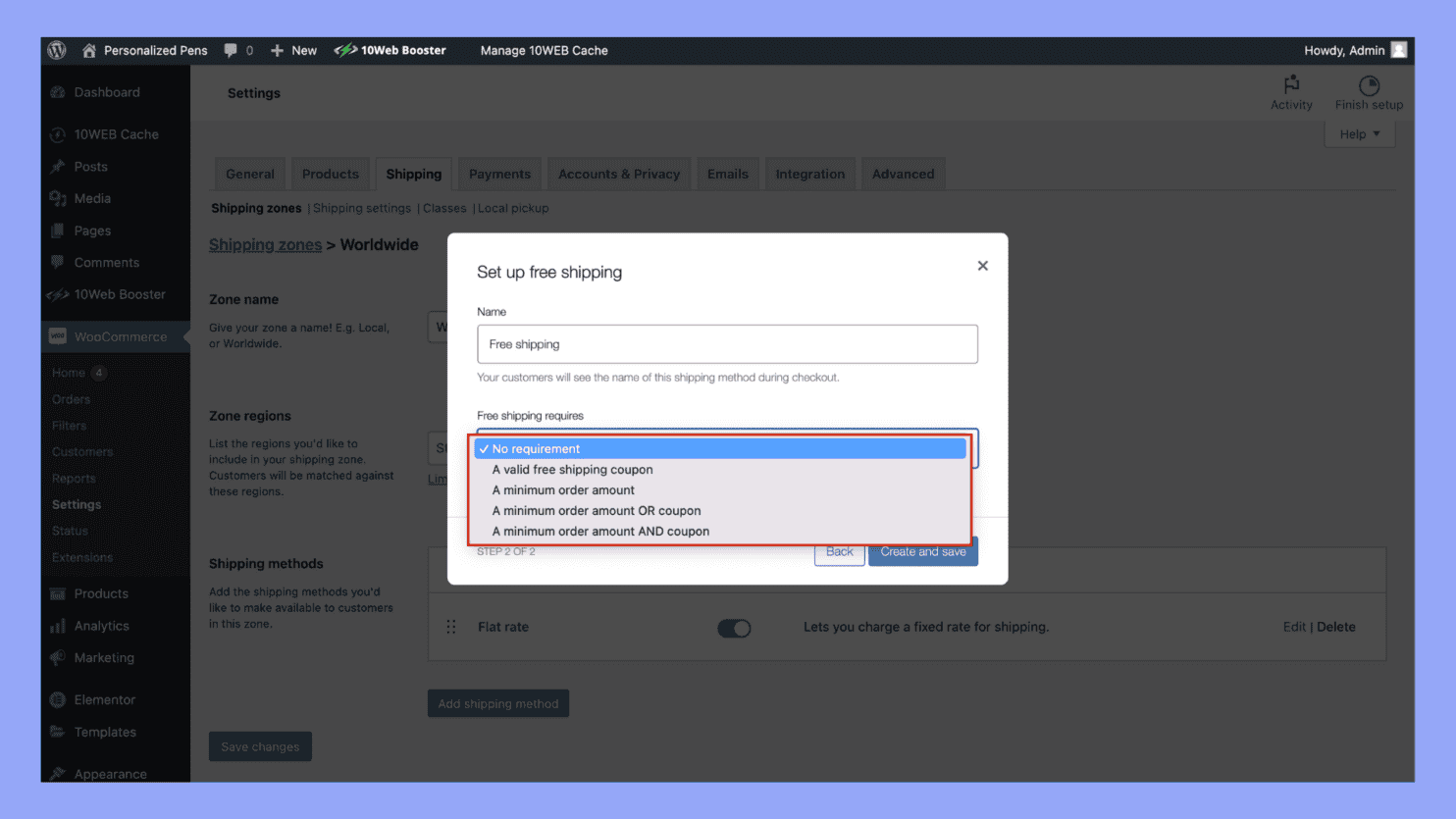Screen dimensions: 1456x819
Task: Select the Dashboard icon in the sidebar
Action: [x=57, y=91]
